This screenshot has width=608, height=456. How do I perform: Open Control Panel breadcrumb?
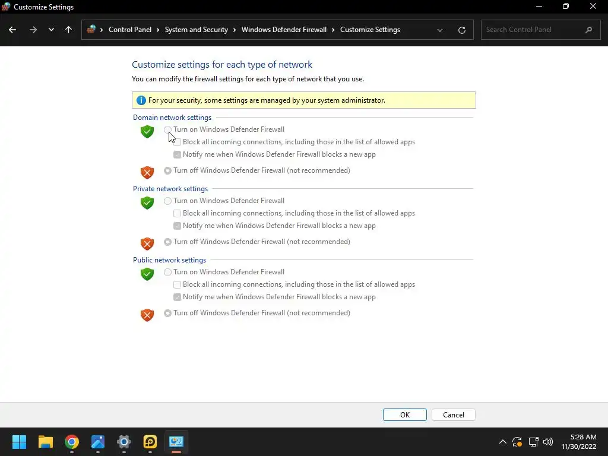point(130,30)
